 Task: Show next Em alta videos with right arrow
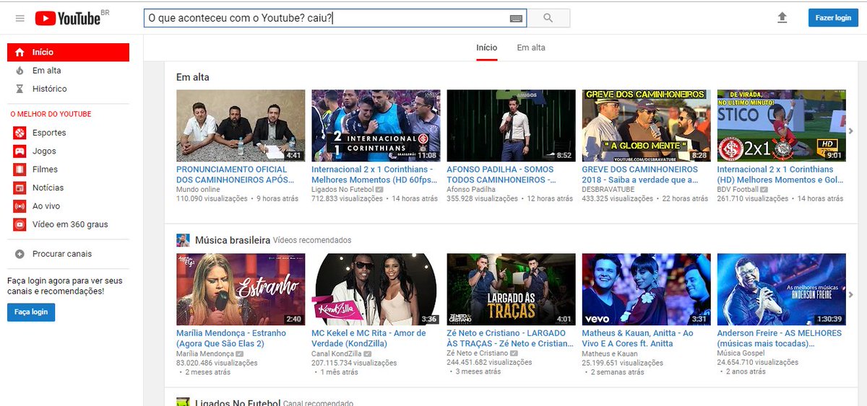851,131
